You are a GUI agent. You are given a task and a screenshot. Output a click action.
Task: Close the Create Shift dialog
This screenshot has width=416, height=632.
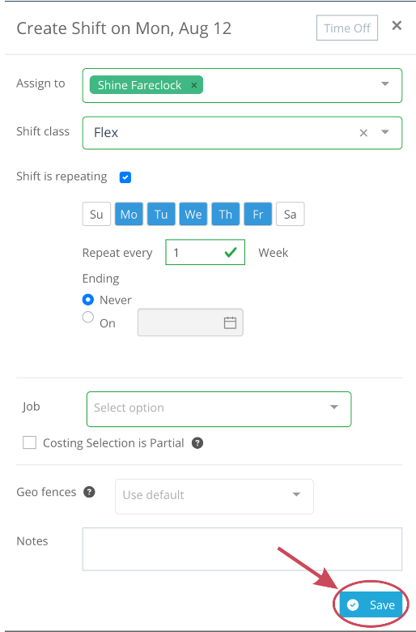[x=397, y=26]
